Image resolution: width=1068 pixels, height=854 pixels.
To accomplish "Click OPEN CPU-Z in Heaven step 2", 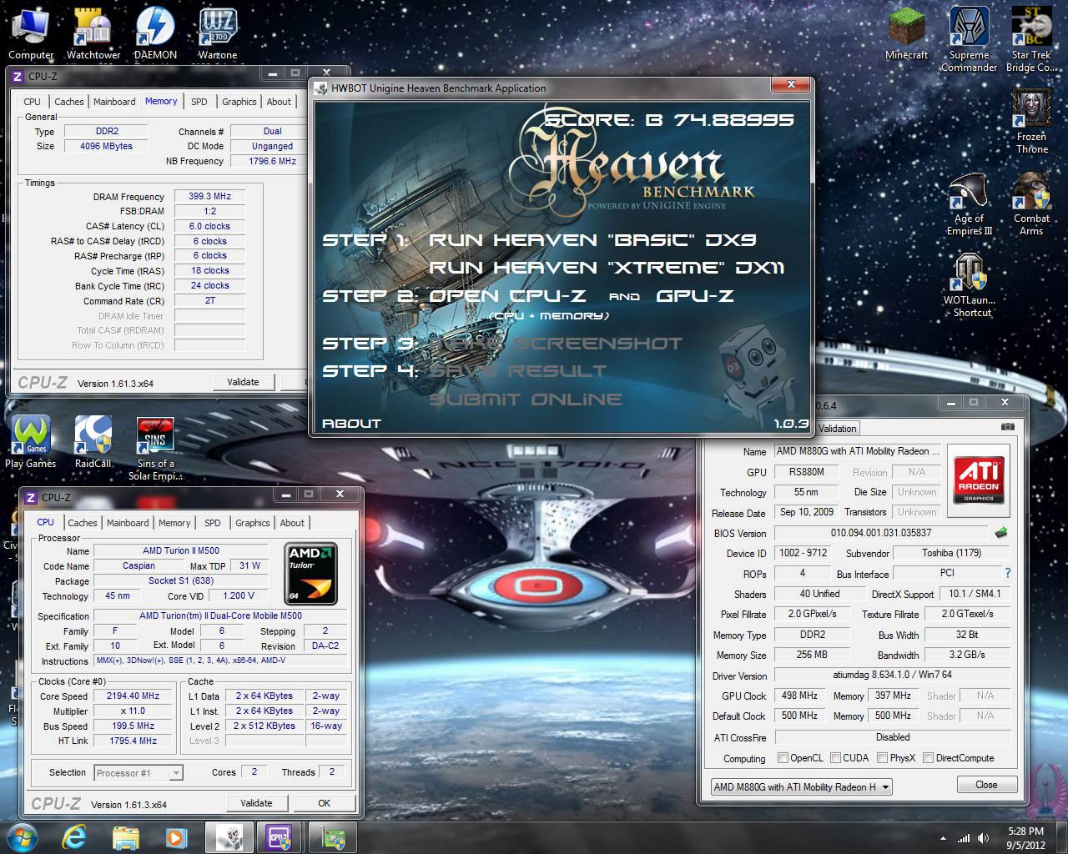I will coord(507,296).
